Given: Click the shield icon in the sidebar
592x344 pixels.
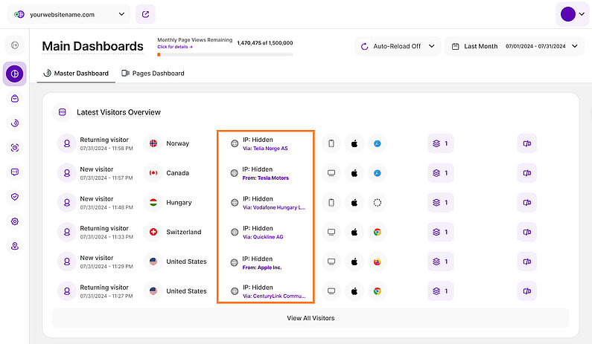Looking at the screenshot, I should [15, 197].
